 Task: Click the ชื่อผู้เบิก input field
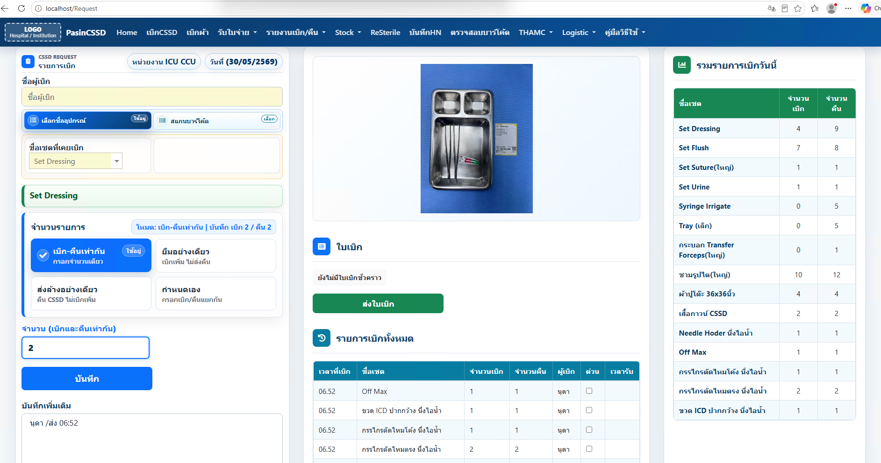coord(152,97)
